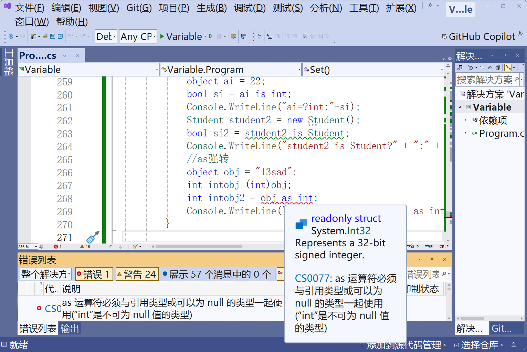Viewport: 527px width, 352px height.
Task: Collapse the Variable project node
Action: pyautogui.click(x=460, y=107)
